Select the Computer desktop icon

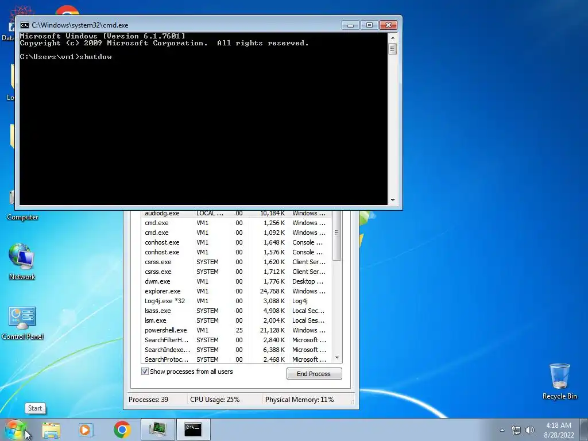click(22, 216)
